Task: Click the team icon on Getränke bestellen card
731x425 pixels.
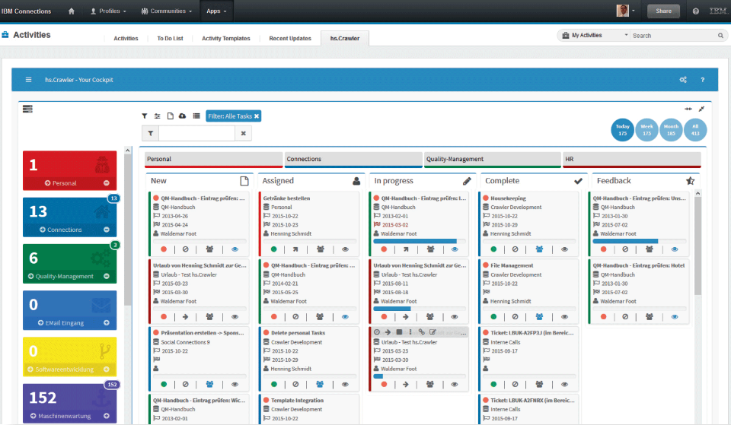Action: click(x=321, y=249)
